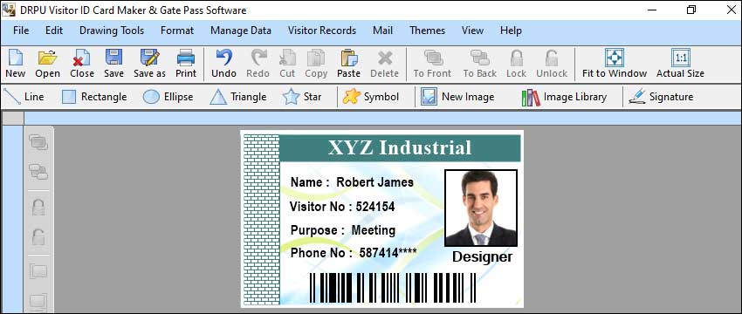Screen dimensions: 742x314
Task: Open the Mail menu
Action: (x=383, y=31)
